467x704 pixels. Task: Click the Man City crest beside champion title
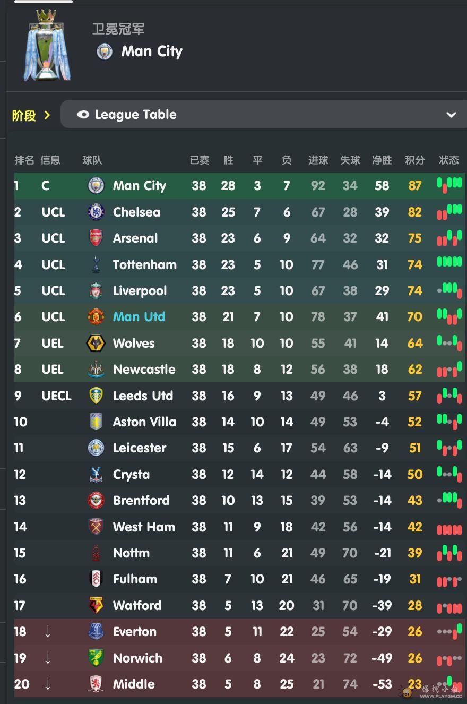[105, 51]
